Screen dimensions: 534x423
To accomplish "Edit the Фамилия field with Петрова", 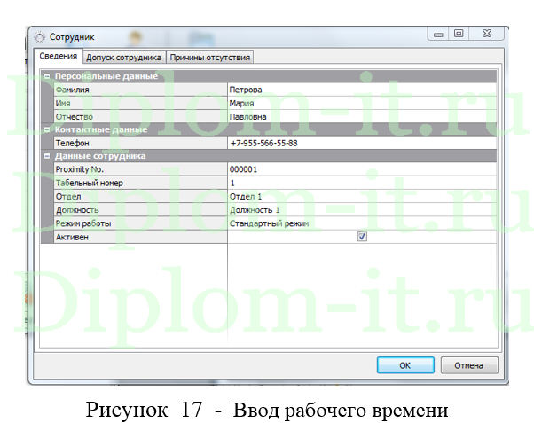I will point(362,90).
